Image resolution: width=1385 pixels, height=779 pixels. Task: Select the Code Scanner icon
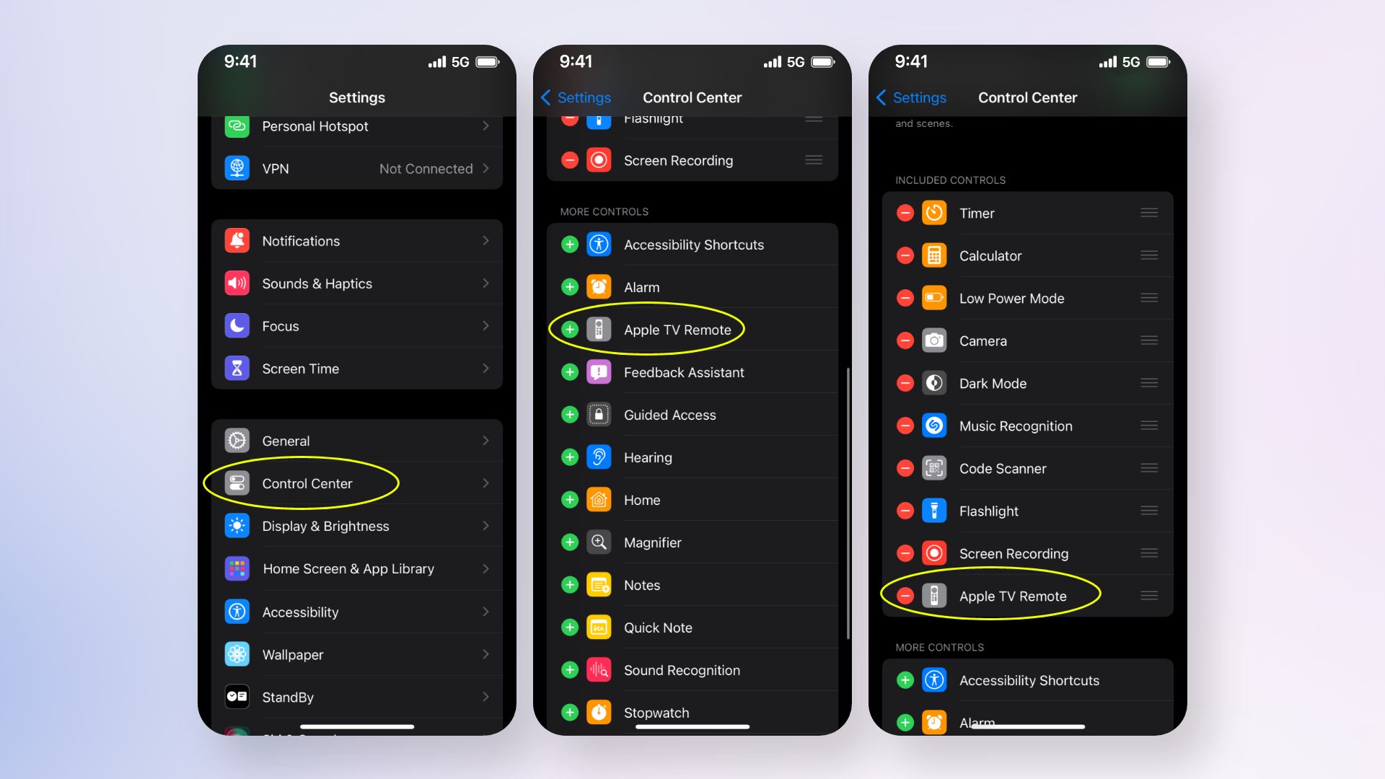click(x=936, y=468)
